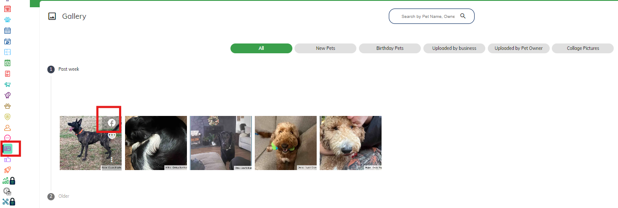Show Birthday Pets pictures
618x208 pixels.
pos(390,48)
